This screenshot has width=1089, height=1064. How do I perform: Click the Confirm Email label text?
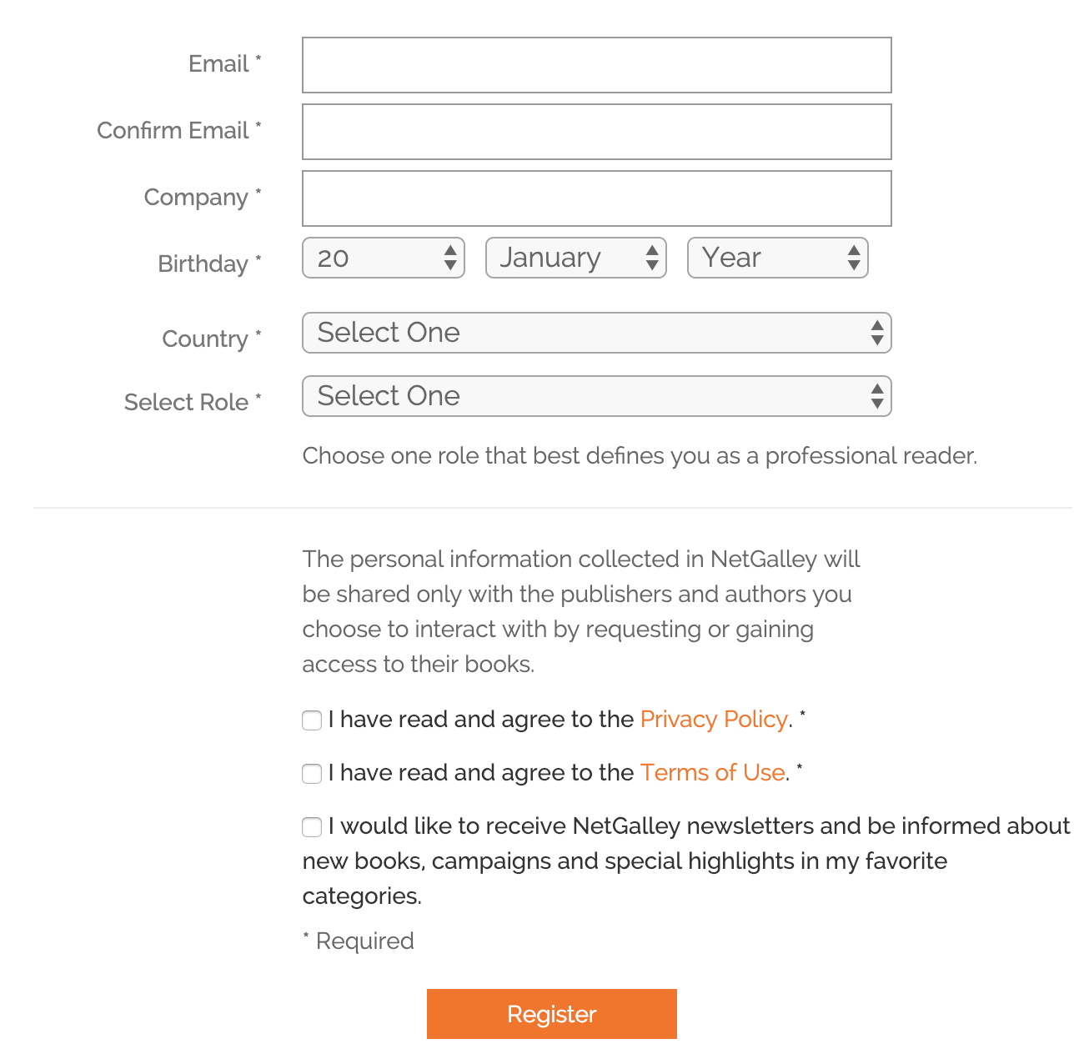(x=173, y=131)
